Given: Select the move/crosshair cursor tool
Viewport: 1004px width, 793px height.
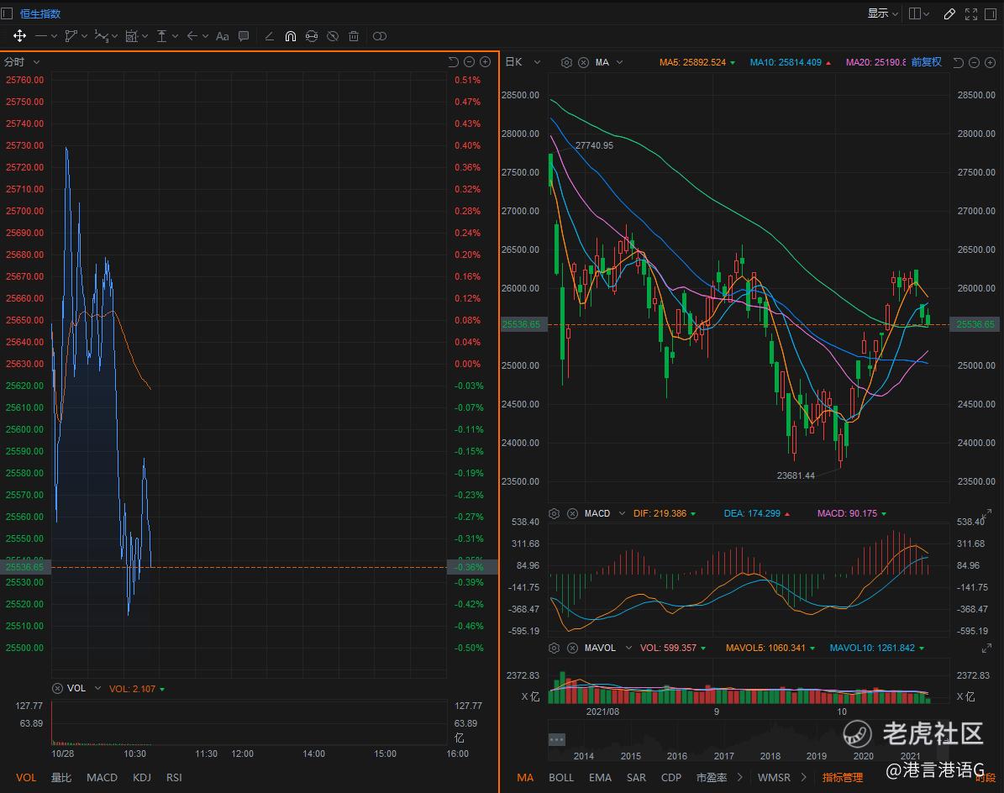Looking at the screenshot, I should click(18, 36).
